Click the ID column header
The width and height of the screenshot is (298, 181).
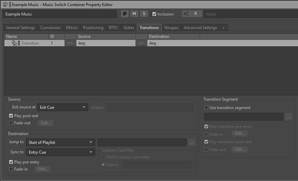click(x=57, y=36)
